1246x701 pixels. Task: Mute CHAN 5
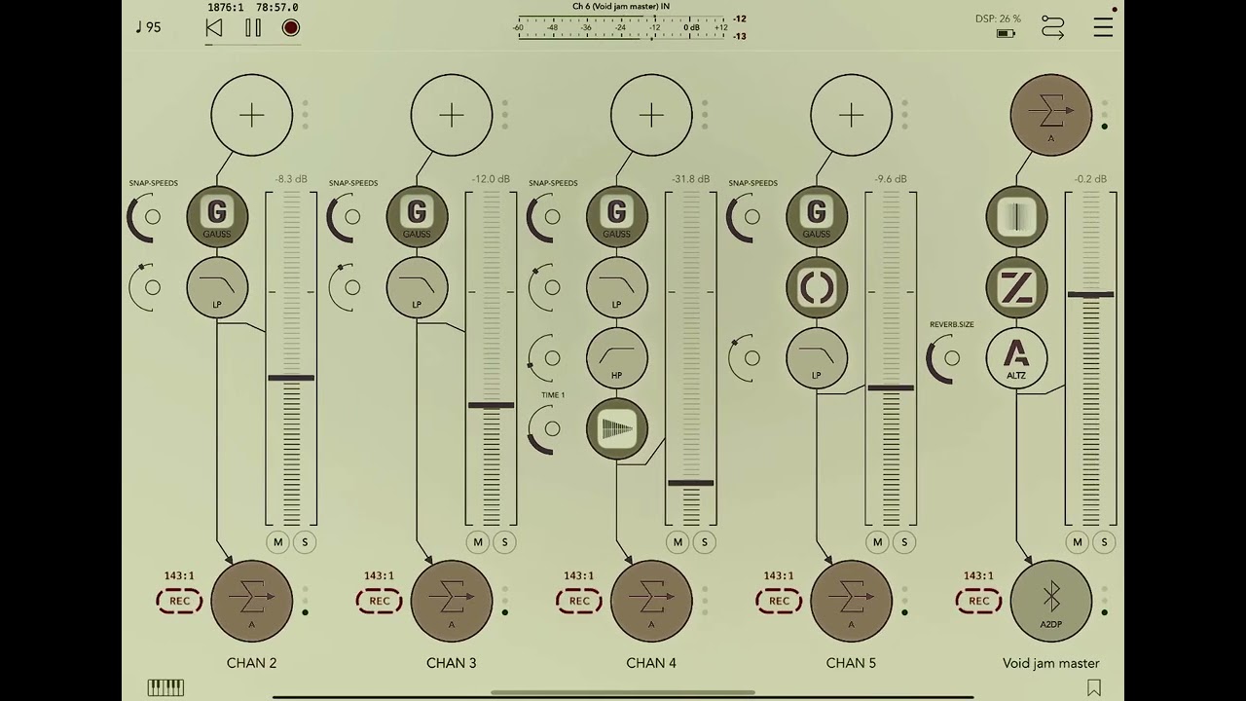click(x=878, y=542)
